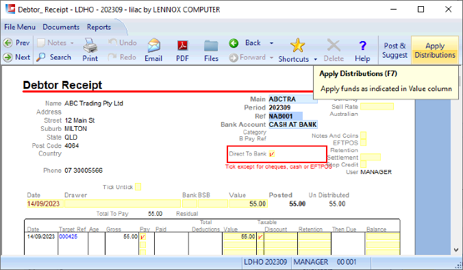Viewport: 463px width, 270px height.
Task: Open invoice link 000425
Action: 68,236
